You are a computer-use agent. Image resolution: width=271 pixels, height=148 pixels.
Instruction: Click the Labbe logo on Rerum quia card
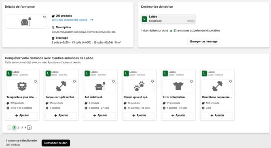(x=126, y=74)
